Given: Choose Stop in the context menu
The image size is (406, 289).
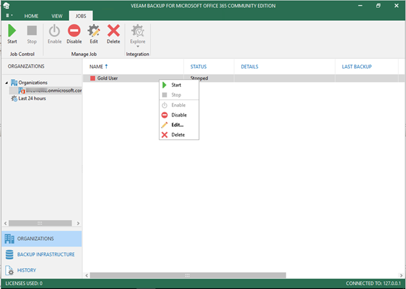Looking at the screenshot, I should 179,95.
